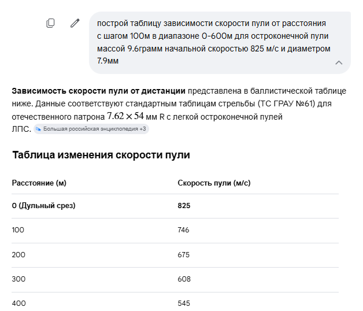Click the user prompt text bubble
The width and height of the screenshot is (363, 311).
[220, 43]
